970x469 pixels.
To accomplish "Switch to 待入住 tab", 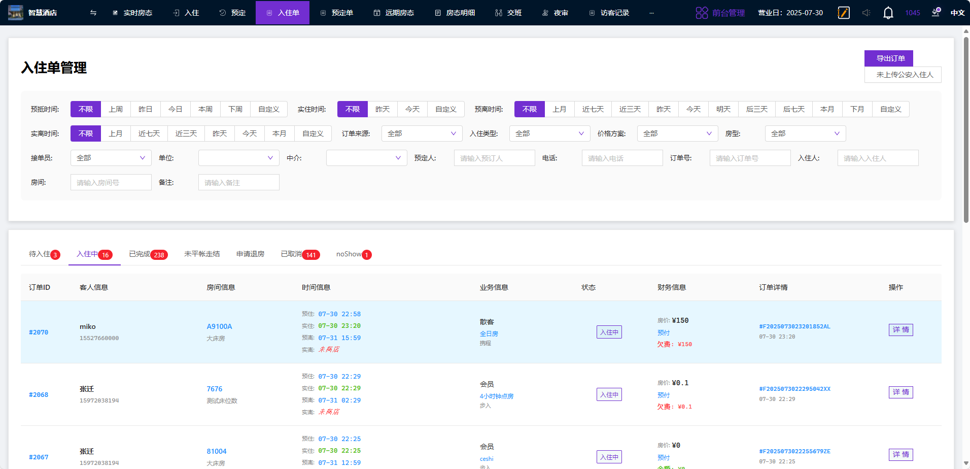I will pyautogui.click(x=44, y=254).
